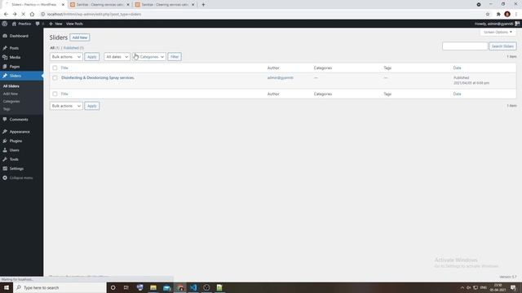Image resolution: width=522 pixels, height=293 pixels.
Task: Select All Sliders submenu item
Action: point(11,86)
